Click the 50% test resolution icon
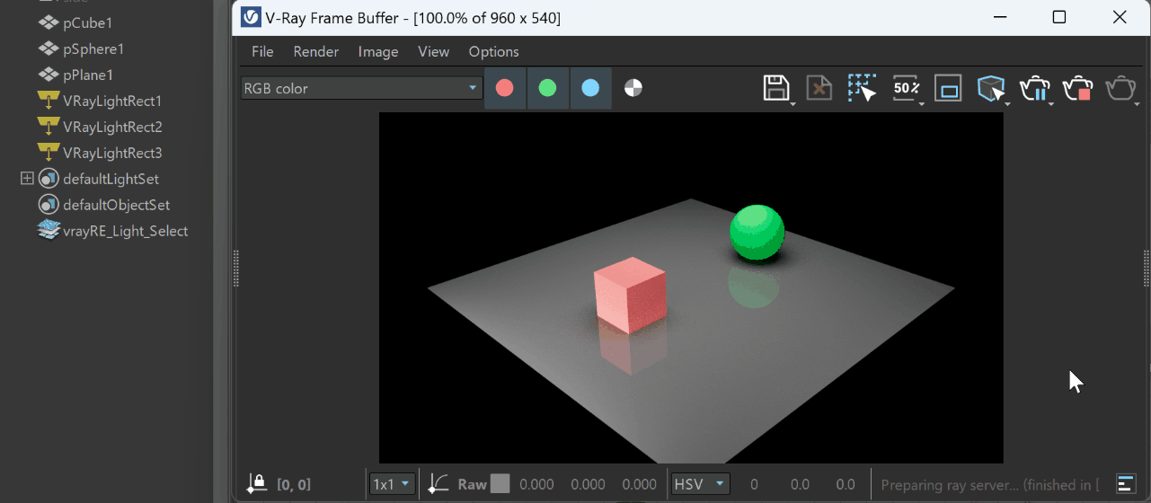This screenshot has width=1151, height=503. coord(906,88)
